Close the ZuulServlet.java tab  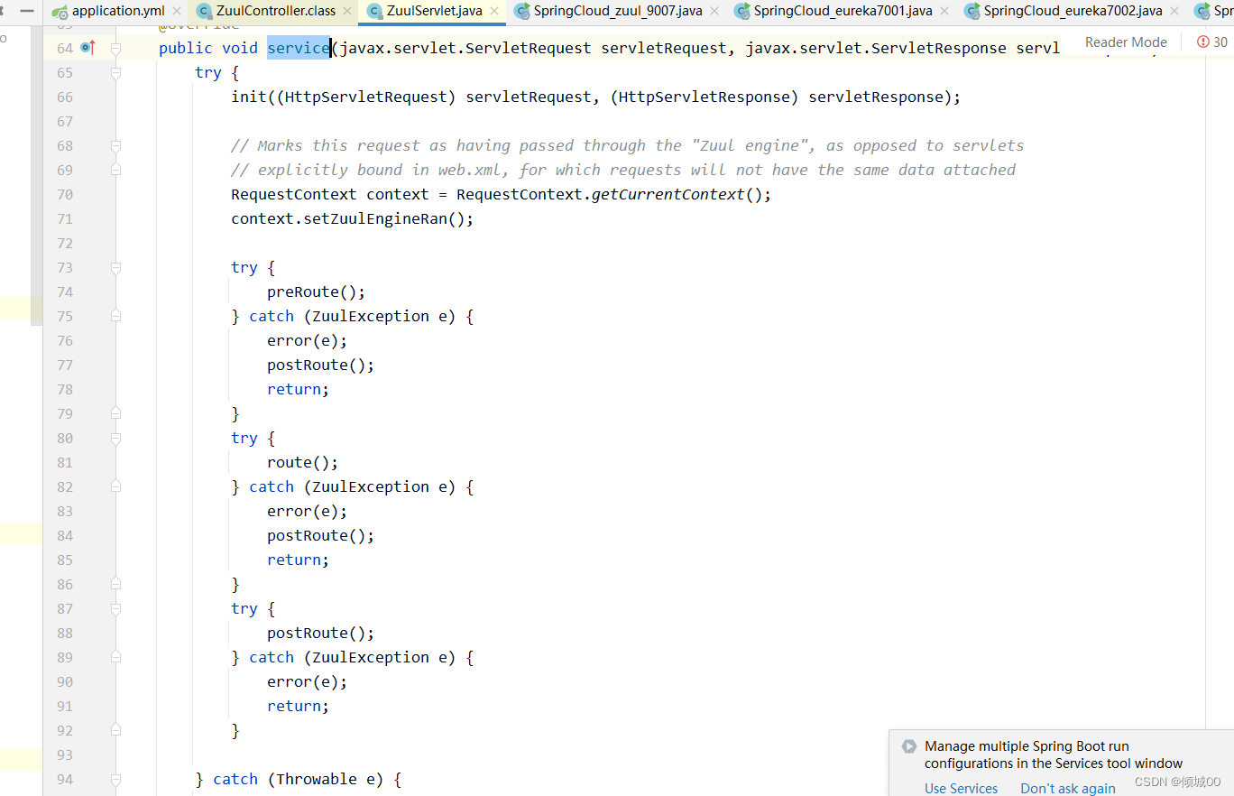[494, 12]
